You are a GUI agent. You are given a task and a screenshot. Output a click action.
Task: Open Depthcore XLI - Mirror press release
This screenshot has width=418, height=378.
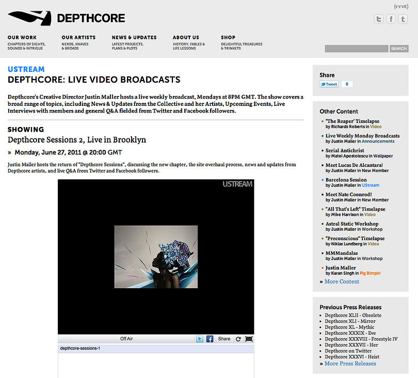pyautogui.click(x=350, y=321)
